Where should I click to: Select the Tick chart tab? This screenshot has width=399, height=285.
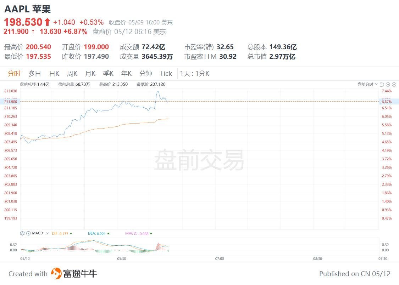[166, 74]
